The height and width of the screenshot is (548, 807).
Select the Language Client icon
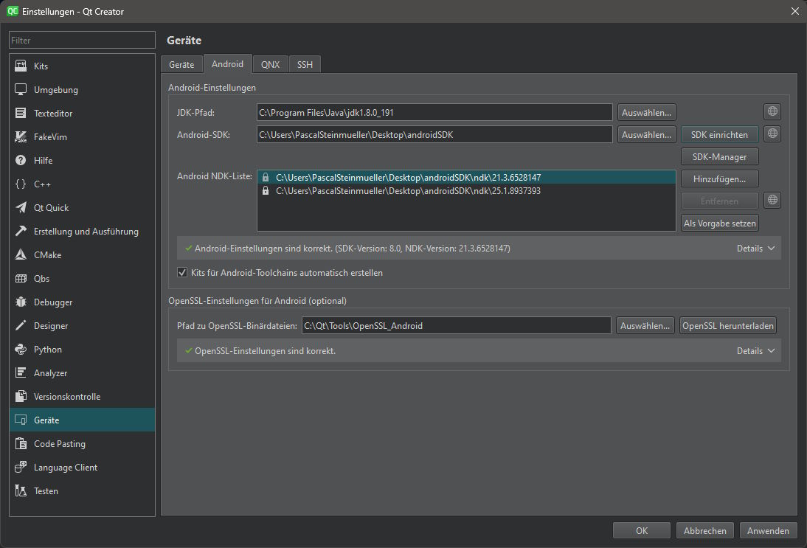pos(21,467)
